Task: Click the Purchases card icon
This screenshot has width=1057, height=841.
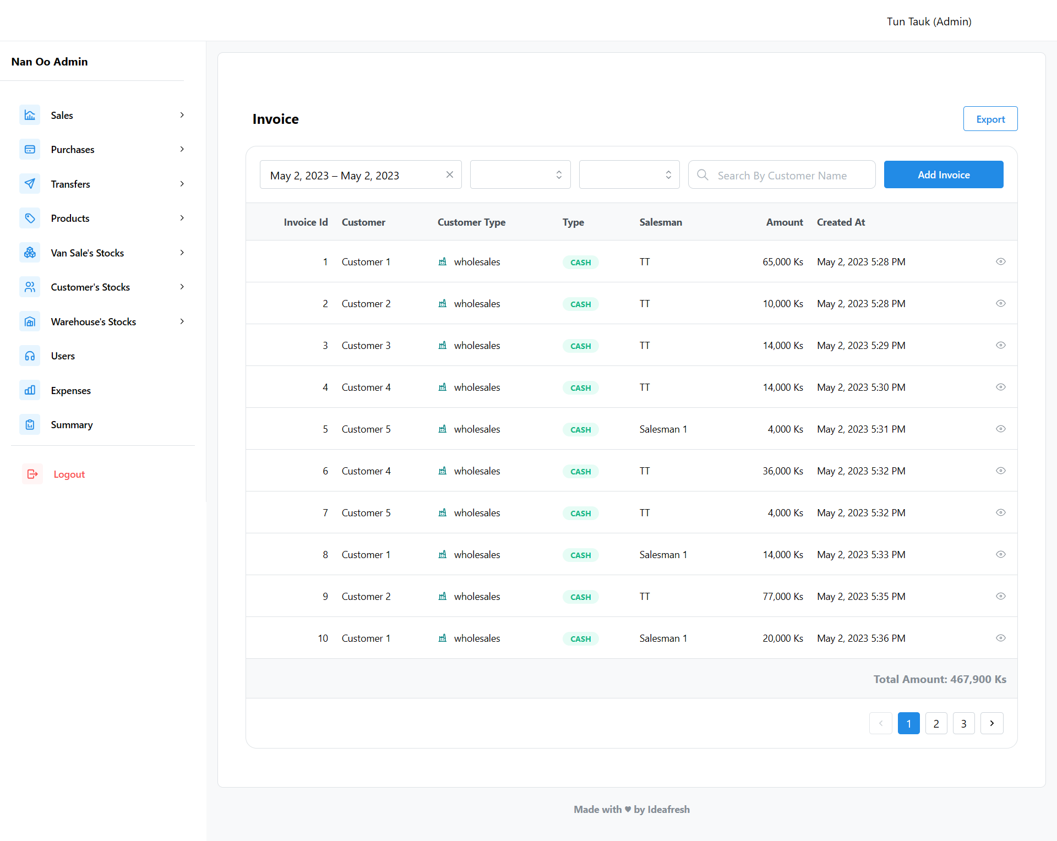Action: pos(30,150)
